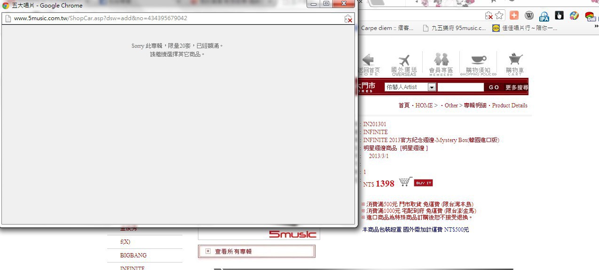Open the orange plus extension icon

(514, 15)
